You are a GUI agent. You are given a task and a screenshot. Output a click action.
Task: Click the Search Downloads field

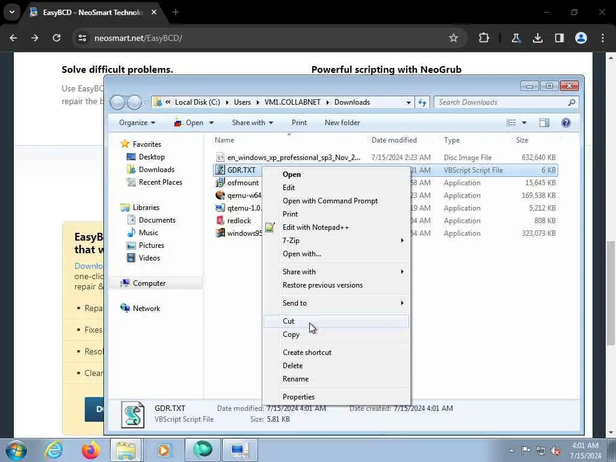click(x=507, y=102)
